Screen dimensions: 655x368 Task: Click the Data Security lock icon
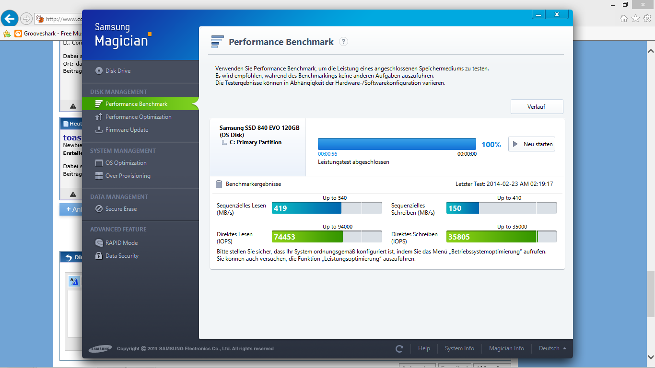point(99,256)
